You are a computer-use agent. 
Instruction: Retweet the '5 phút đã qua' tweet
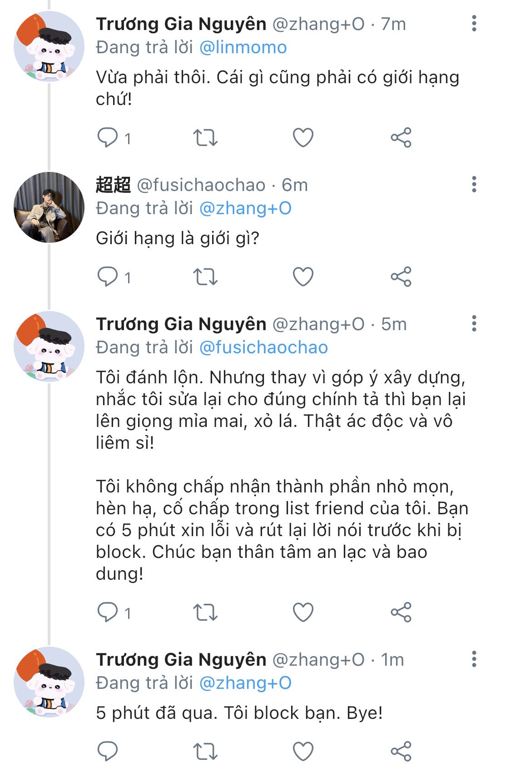[205, 751]
